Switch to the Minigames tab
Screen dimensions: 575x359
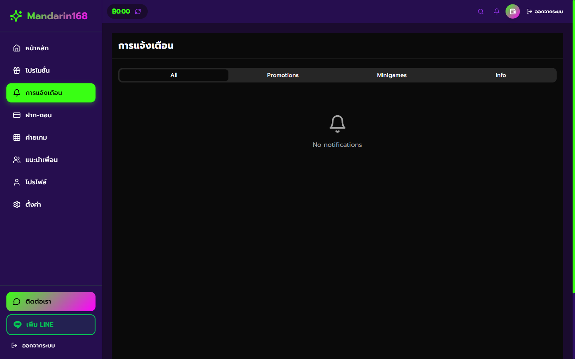[392, 75]
